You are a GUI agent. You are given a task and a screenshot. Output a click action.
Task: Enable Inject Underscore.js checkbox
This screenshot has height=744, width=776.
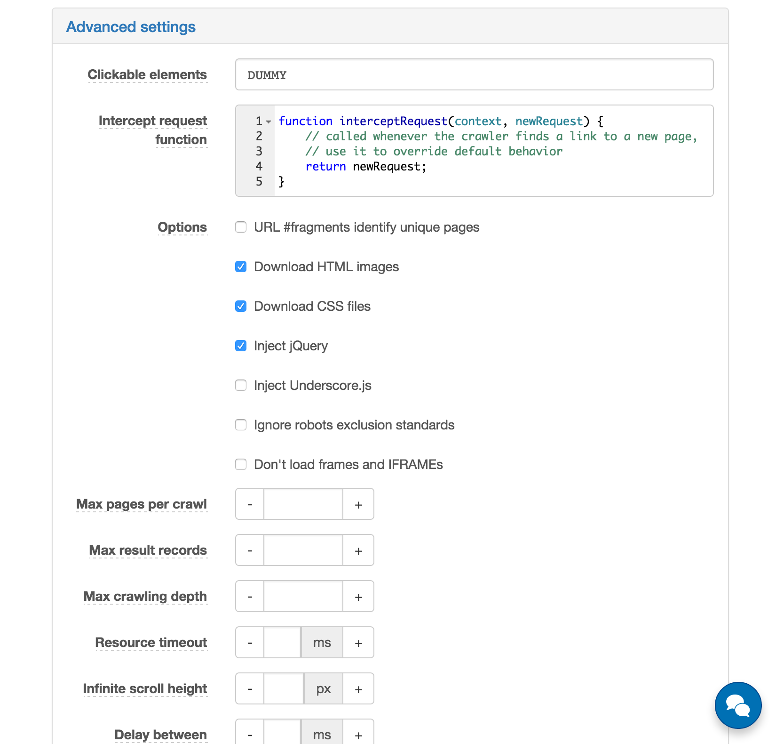click(x=241, y=386)
